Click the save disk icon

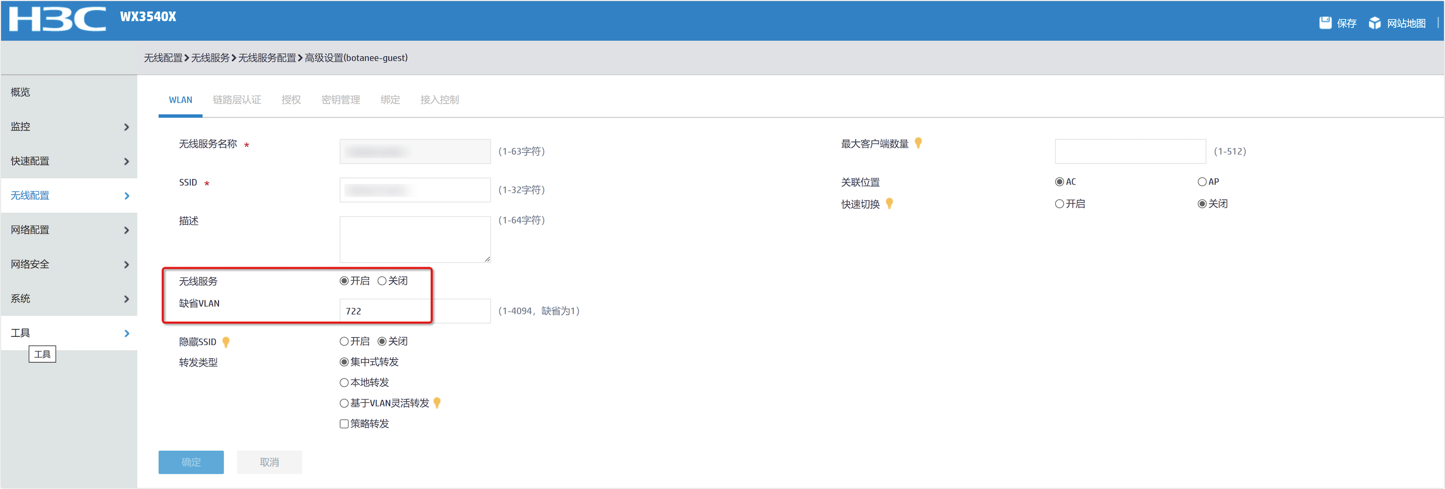click(x=1325, y=23)
